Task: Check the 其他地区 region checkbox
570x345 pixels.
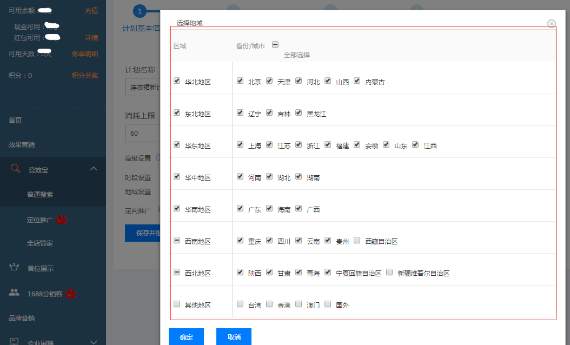Action: [x=177, y=304]
